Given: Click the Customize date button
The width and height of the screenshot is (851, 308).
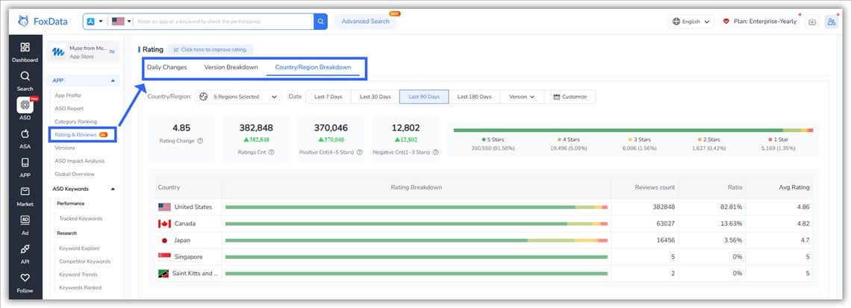Looking at the screenshot, I should coord(570,96).
